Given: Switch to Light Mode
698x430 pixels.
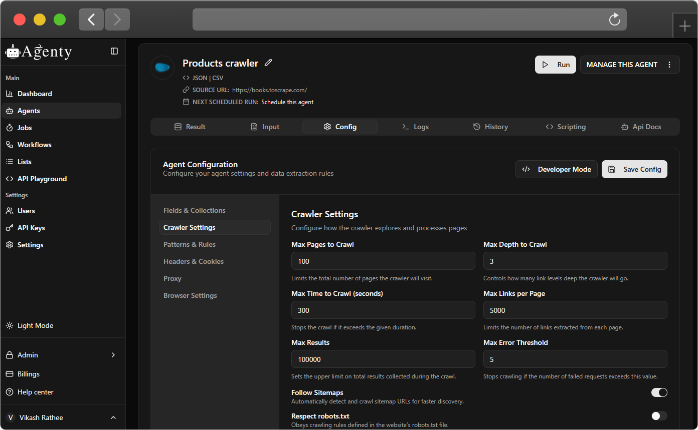Looking at the screenshot, I should 35,325.
